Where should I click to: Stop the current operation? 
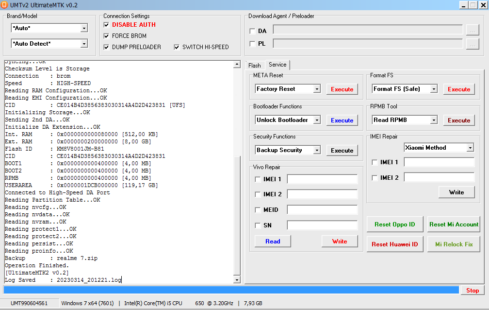tap(473, 290)
